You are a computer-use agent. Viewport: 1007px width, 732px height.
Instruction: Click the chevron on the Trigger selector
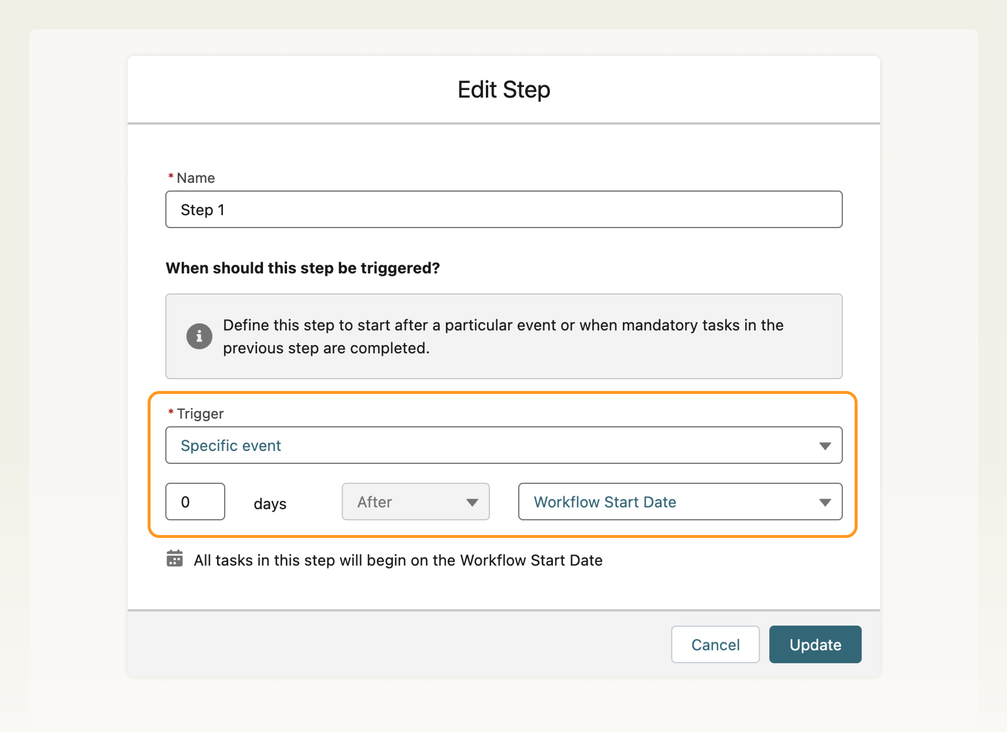[x=826, y=445]
